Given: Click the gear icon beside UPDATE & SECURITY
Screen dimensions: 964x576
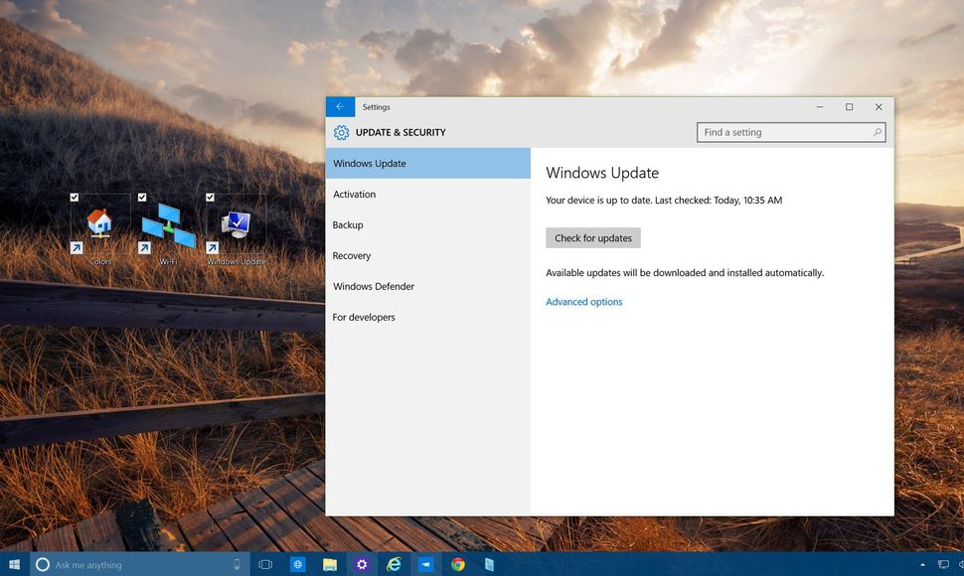Looking at the screenshot, I should (x=340, y=132).
